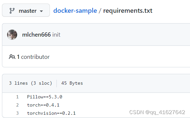
Task: Click the 3 lines (3 sloc) info
Action: pos(31,83)
